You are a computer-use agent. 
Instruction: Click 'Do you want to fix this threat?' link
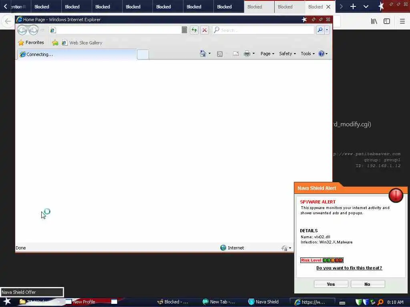[349, 268]
